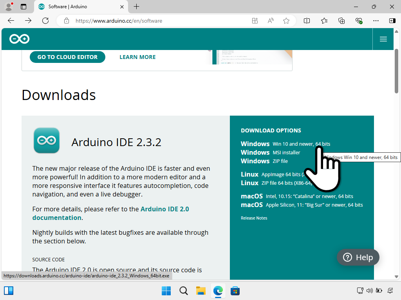This screenshot has width=401, height=300.
Task: Click the Arduino IDE 2.3.2 title
Action: point(116,142)
